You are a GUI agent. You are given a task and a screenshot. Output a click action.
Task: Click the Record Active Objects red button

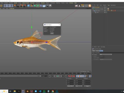point(69,76)
